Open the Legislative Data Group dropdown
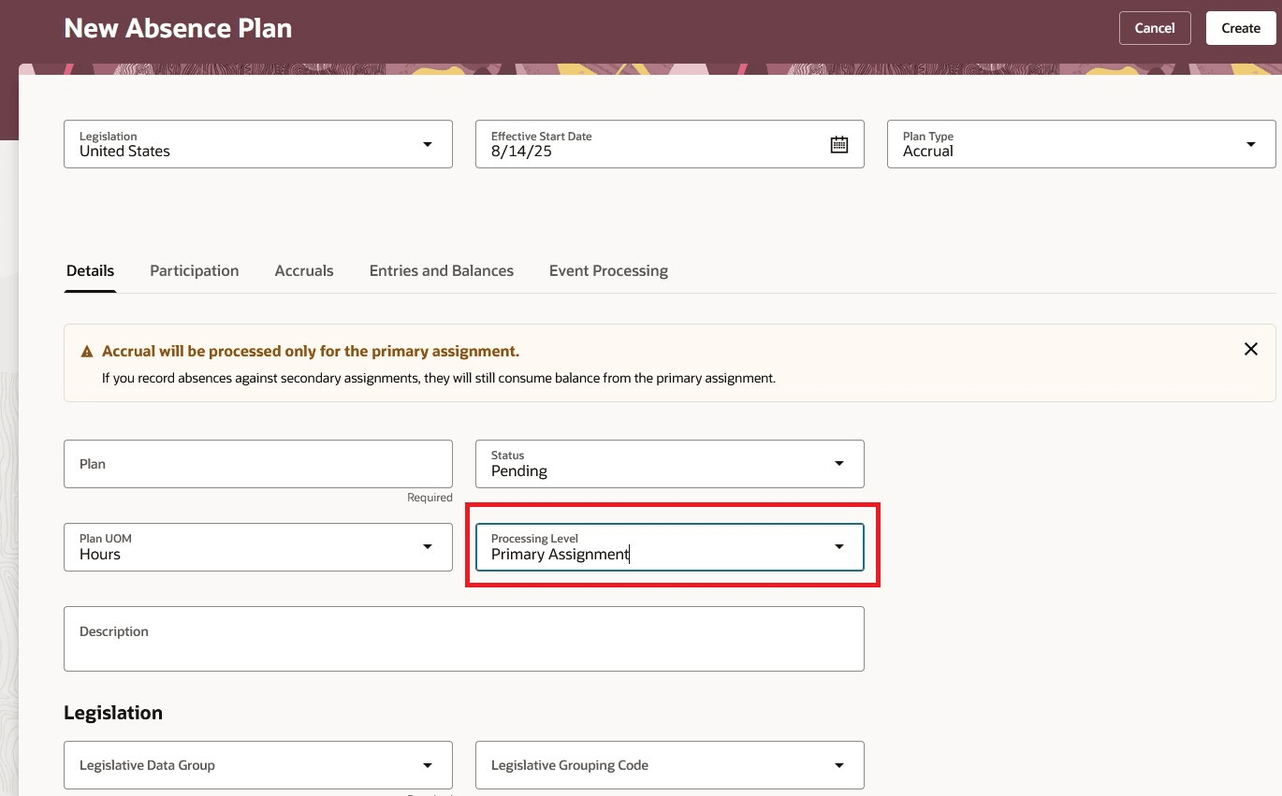This screenshot has height=796, width=1282. coord(428,764)
